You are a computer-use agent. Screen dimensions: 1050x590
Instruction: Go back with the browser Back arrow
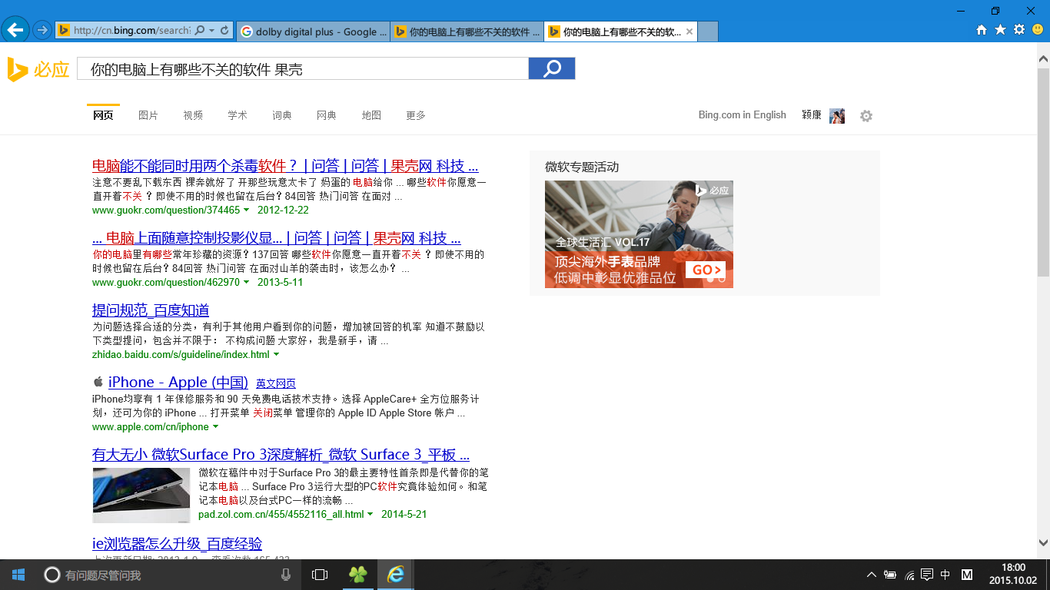tap(15, 30)
